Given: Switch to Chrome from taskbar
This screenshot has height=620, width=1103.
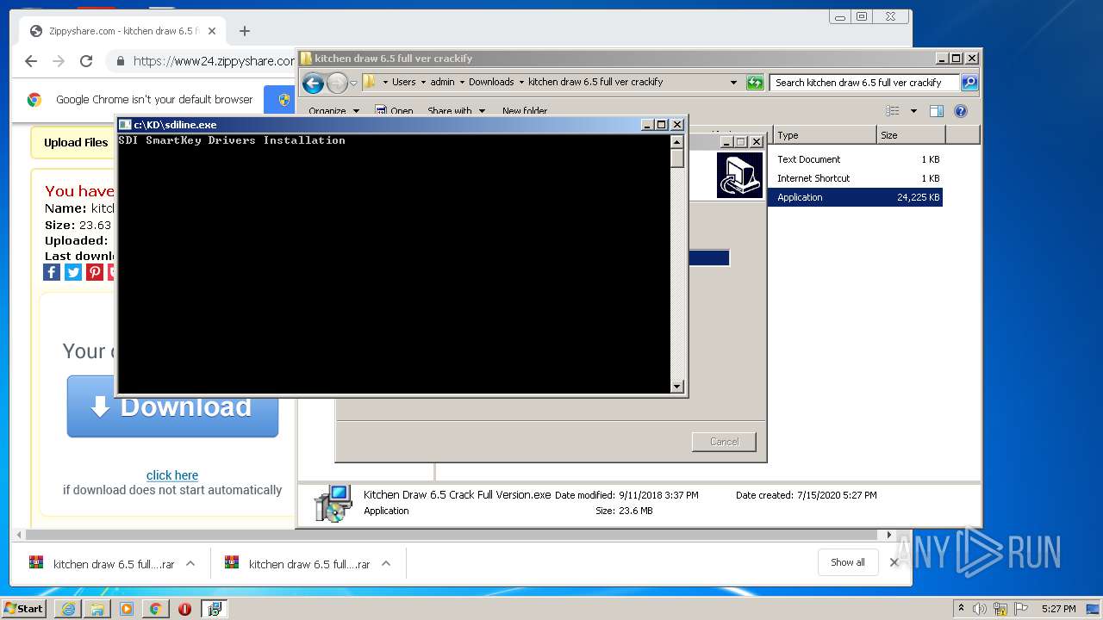Looking at the screenshot, I should tap(155, 609).
